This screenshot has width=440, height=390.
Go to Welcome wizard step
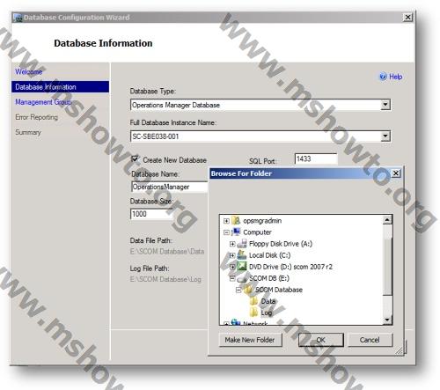click(29, 72)
